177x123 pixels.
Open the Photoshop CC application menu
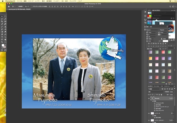[10, 1]
